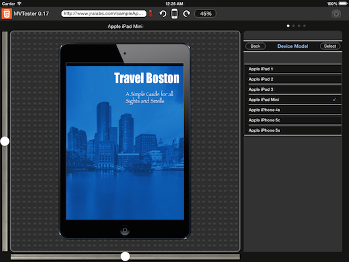Screen dimensions: 349x262
Task: Choose Apple iPhone 5c from list
Action: 293,120
